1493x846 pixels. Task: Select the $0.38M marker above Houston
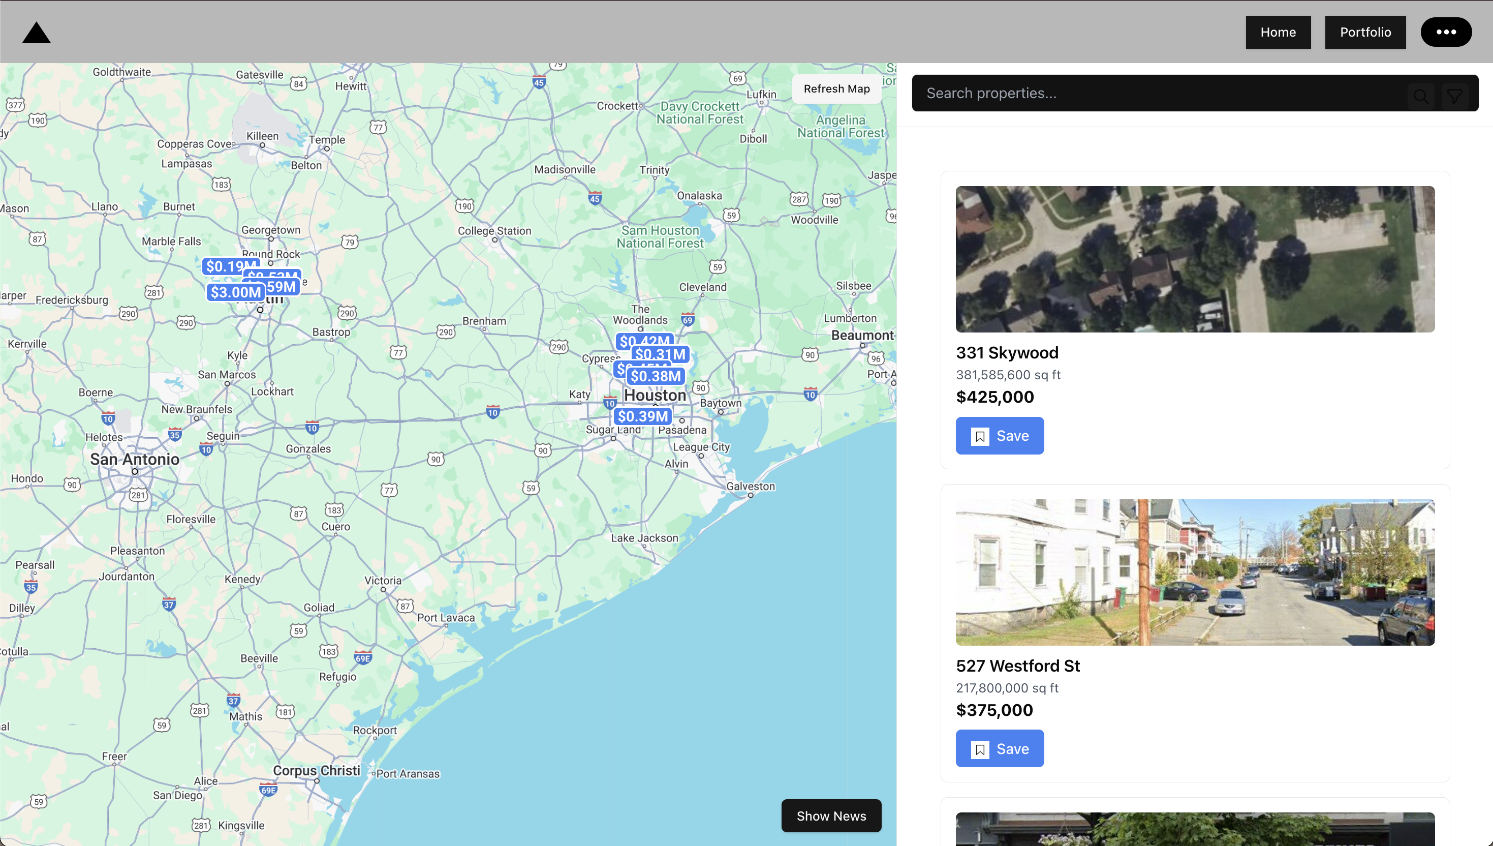656,376
